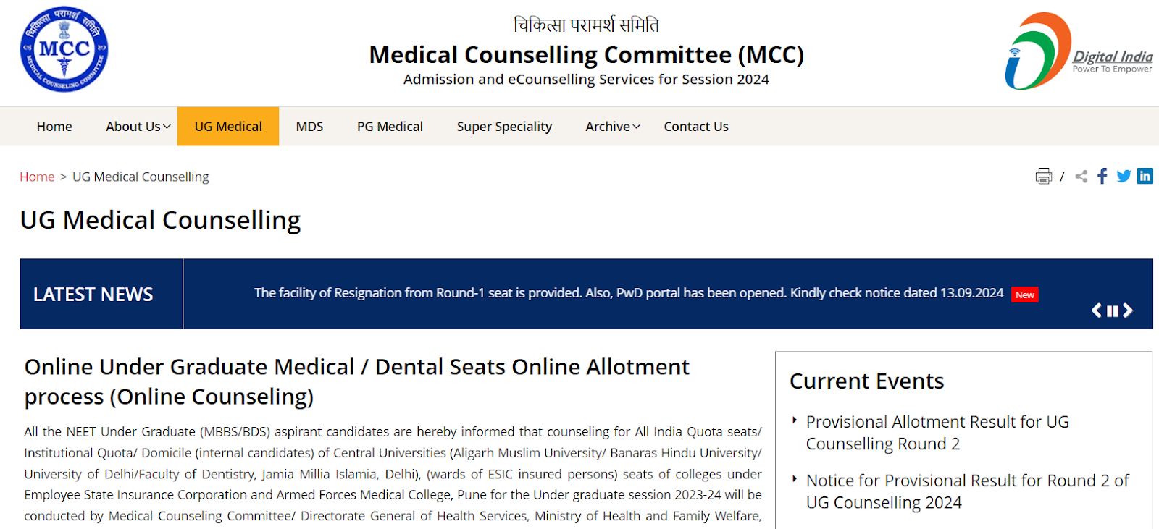Image resolution: width=1159 pixels, height=529 pixels.
Task: Open the Digital India logo
Action: coord(1078,51)
